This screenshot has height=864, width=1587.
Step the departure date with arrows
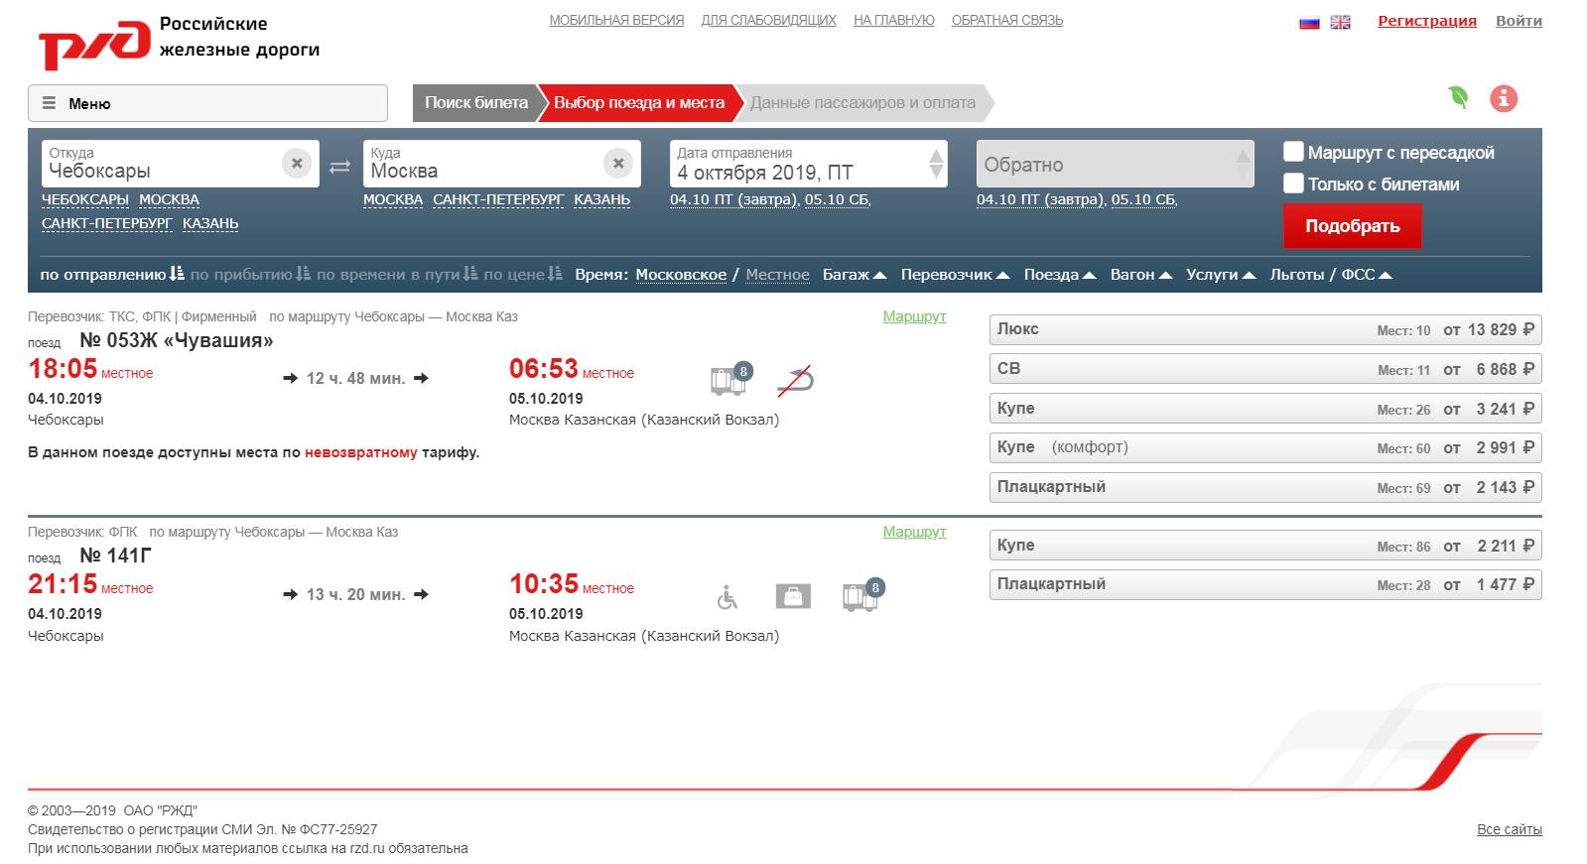(x=936, y=164)
